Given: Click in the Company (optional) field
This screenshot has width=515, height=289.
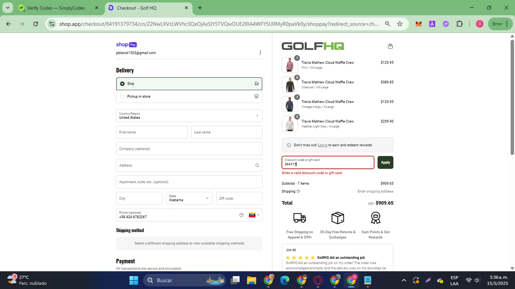Looking at the screenshot, I should coord(189,149).
